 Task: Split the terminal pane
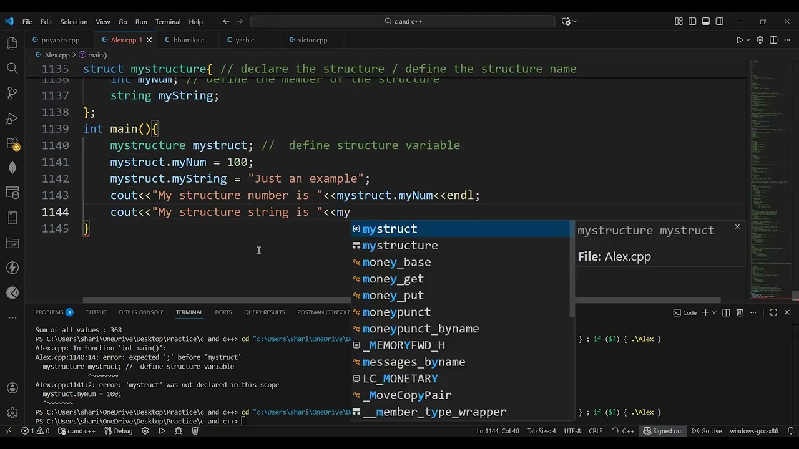click(726, 312)
